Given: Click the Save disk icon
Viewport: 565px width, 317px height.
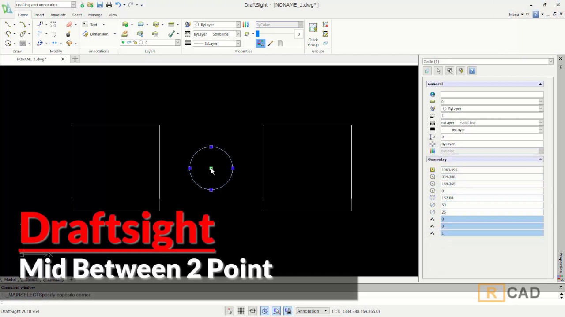Looking at the screenshot, I should click(x=100, y=5).
